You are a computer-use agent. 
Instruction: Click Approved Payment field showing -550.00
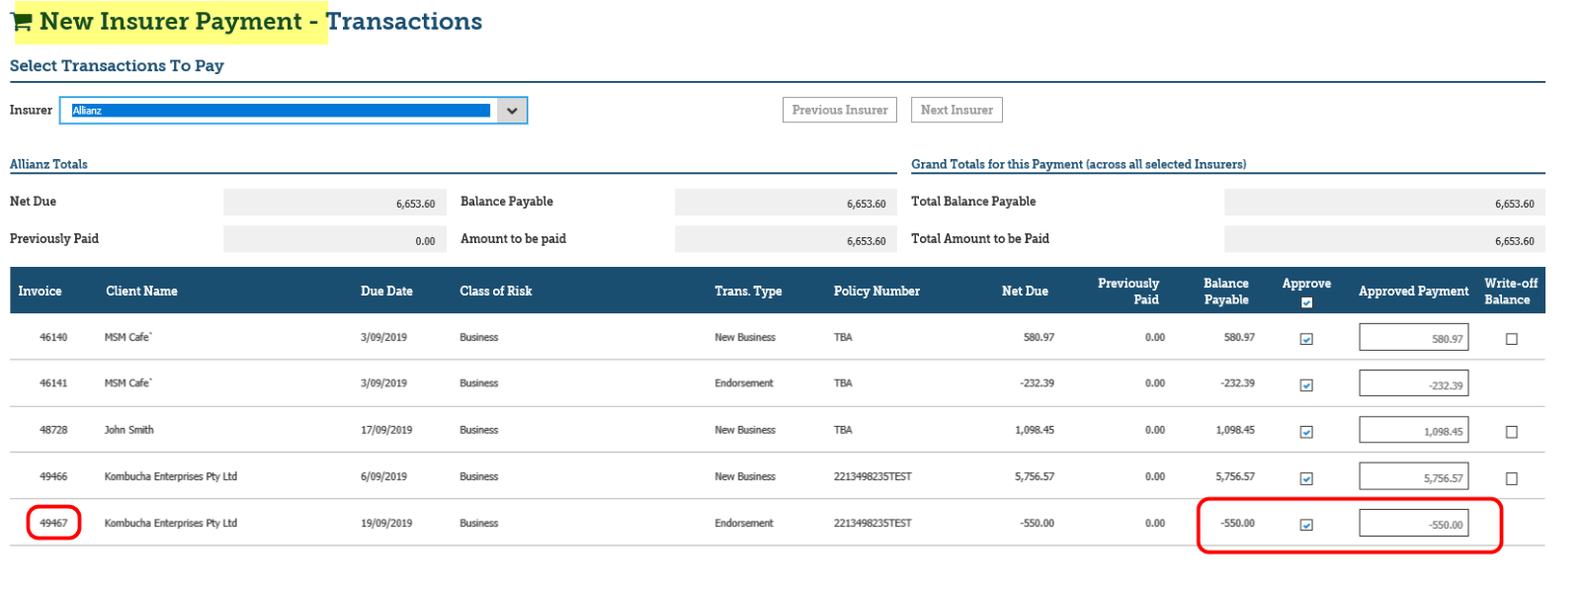pos(1413,523)
